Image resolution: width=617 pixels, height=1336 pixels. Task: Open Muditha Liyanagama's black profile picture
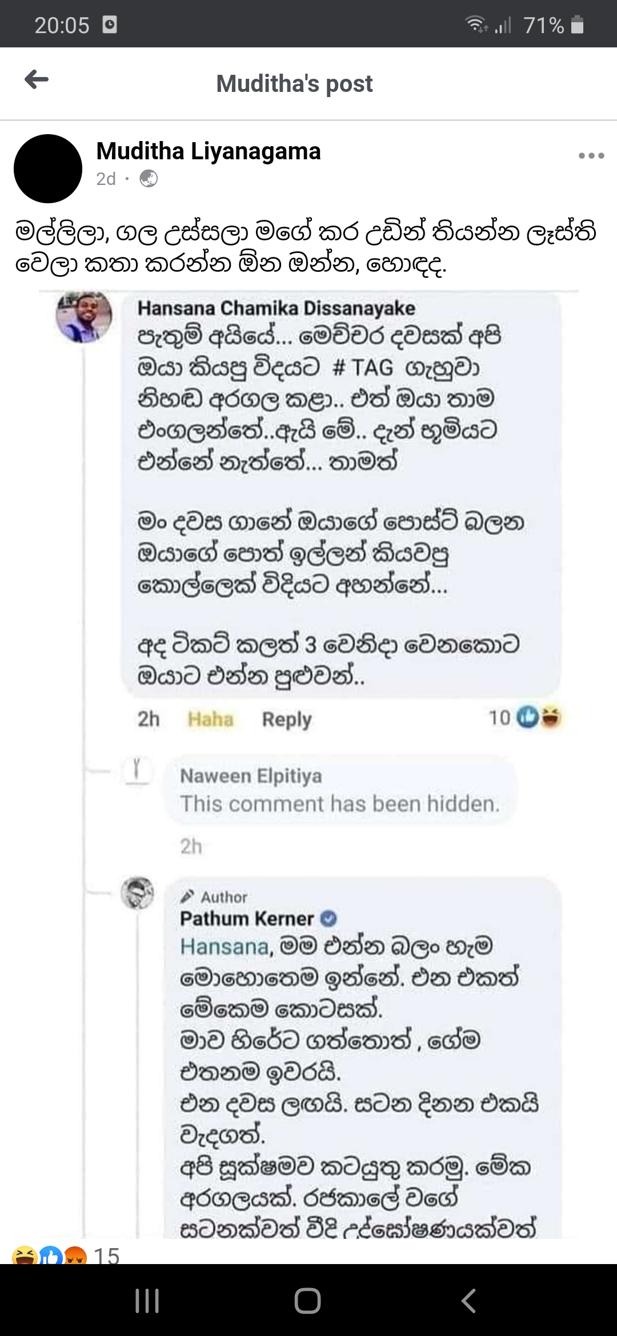click(48, 168)
